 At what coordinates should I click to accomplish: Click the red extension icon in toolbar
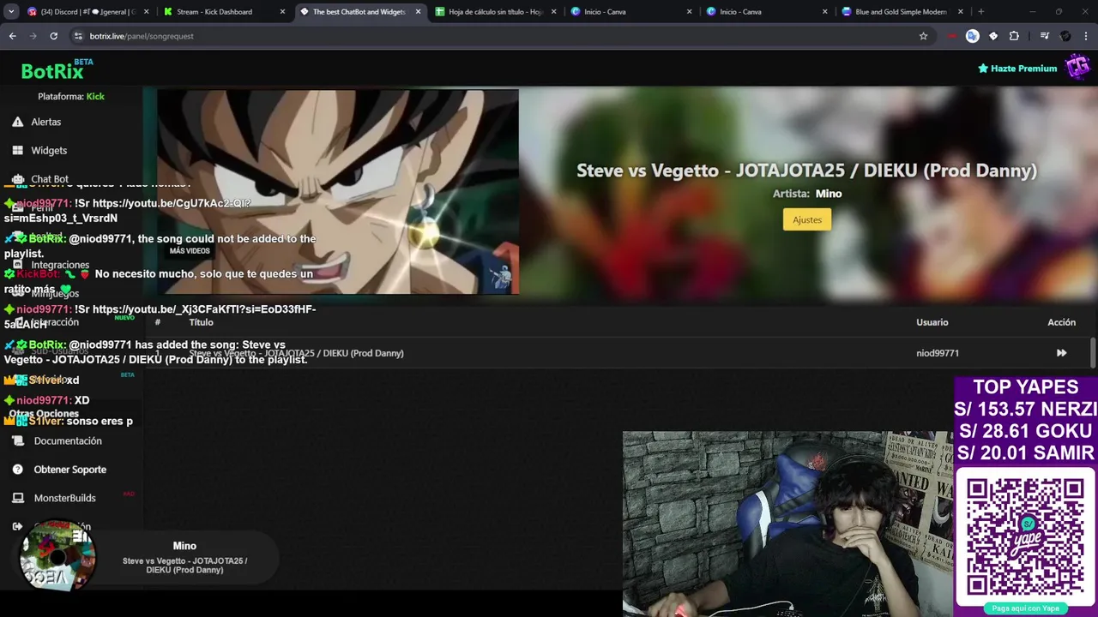tap(952, 36)
